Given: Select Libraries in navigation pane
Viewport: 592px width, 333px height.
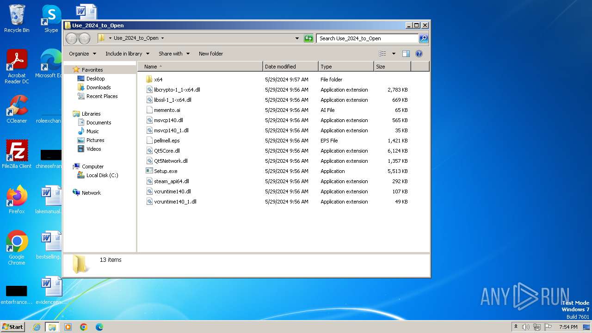Looking at the screenshot, I should pyautogui.click(x=91, y=114).
